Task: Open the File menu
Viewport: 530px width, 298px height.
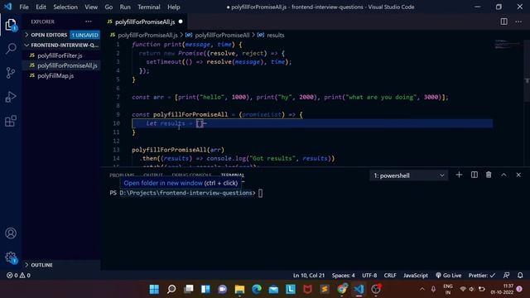Action: [x=24, y=7]
